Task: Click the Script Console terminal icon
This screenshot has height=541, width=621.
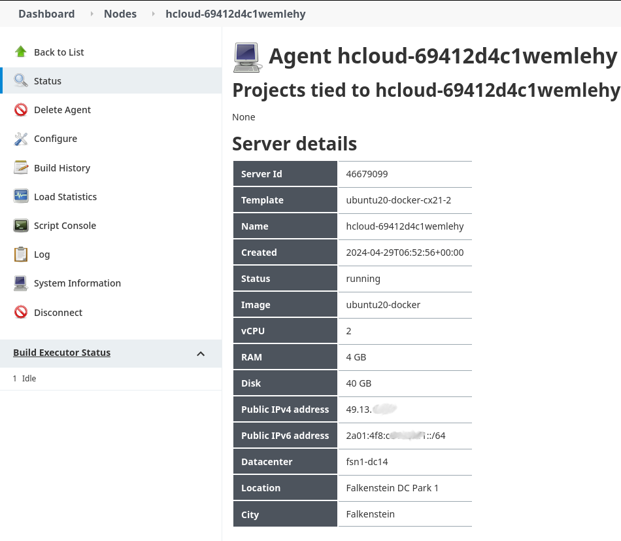Action: click(x=21, y=226)
